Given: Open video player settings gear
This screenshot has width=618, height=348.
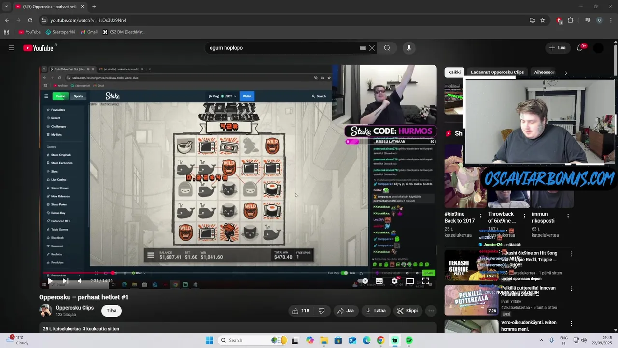Looking at the screenshot, I should click(394, 281).
